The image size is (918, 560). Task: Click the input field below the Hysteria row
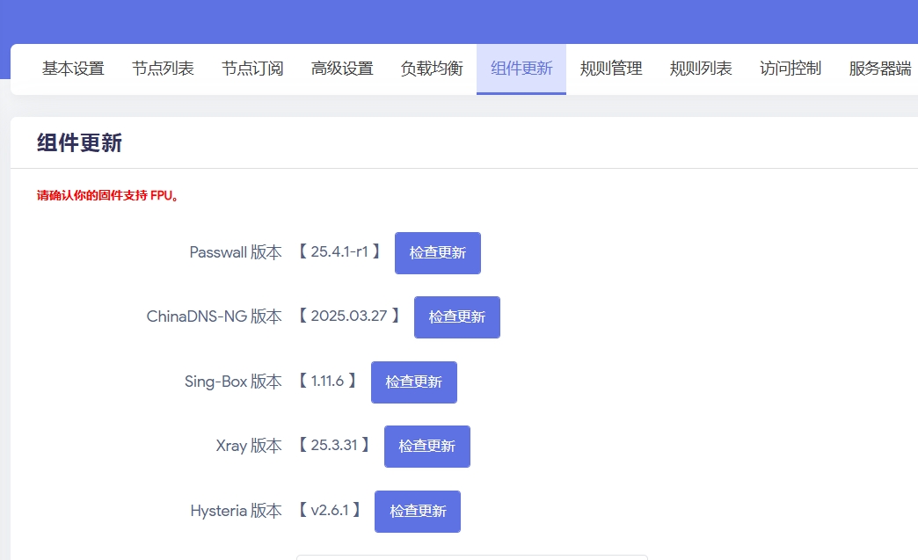(x=471, y=556)
